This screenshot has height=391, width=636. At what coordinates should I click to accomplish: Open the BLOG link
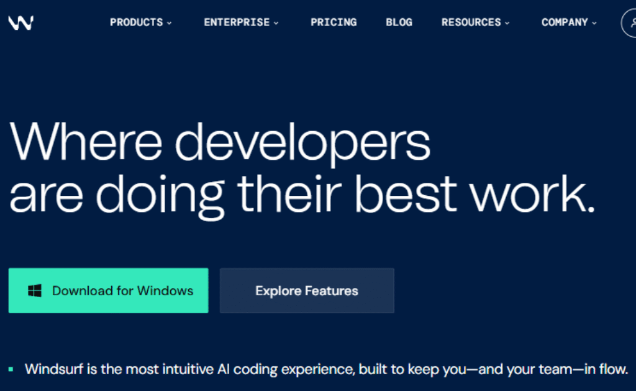399,22
